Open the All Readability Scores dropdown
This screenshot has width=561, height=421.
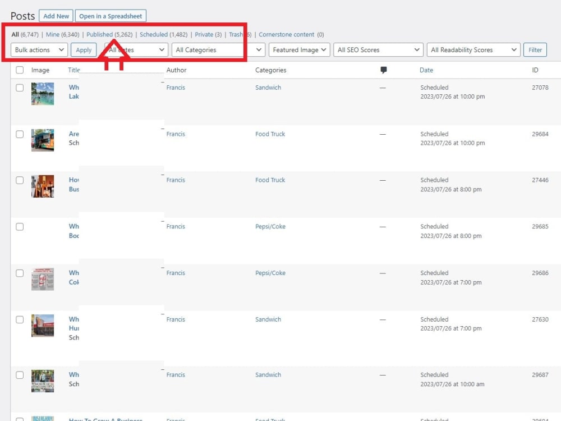[x=473, y=50]
